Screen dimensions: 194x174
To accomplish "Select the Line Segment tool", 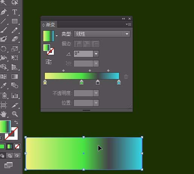I will (4, 21).
